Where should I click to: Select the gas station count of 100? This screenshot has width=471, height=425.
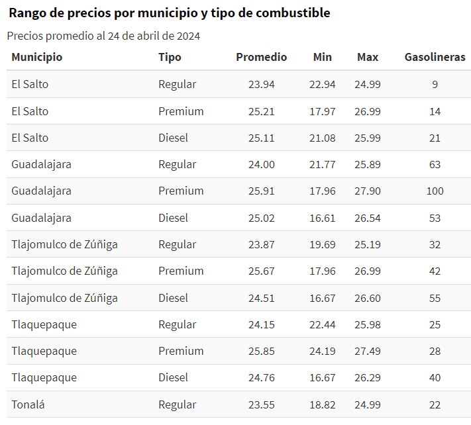(435, 191)
